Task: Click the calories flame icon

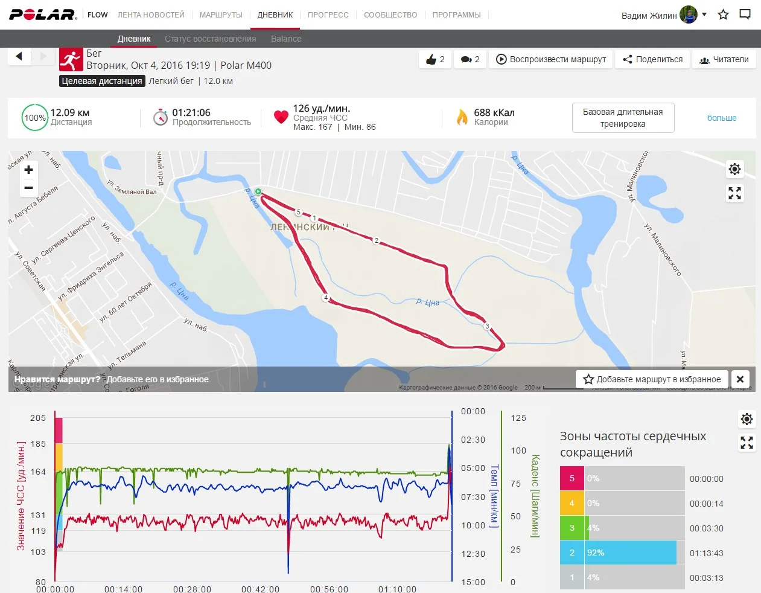Action: coord(462,117)
